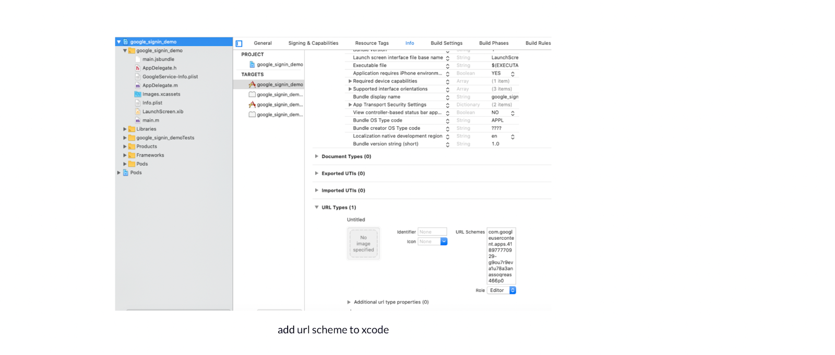Open the GoogleService-Info.plist file icon
This screenshot has height=355, width=835.
138,77
